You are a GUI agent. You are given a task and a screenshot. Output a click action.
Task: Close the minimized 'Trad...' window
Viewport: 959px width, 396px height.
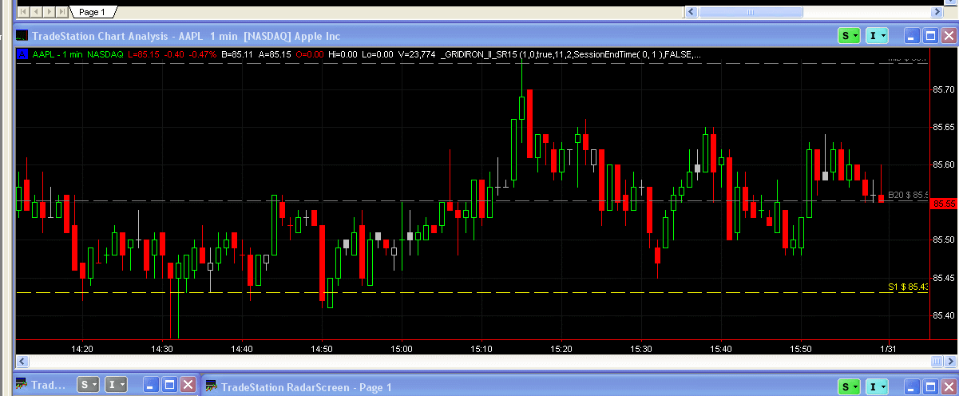(188, 385)
